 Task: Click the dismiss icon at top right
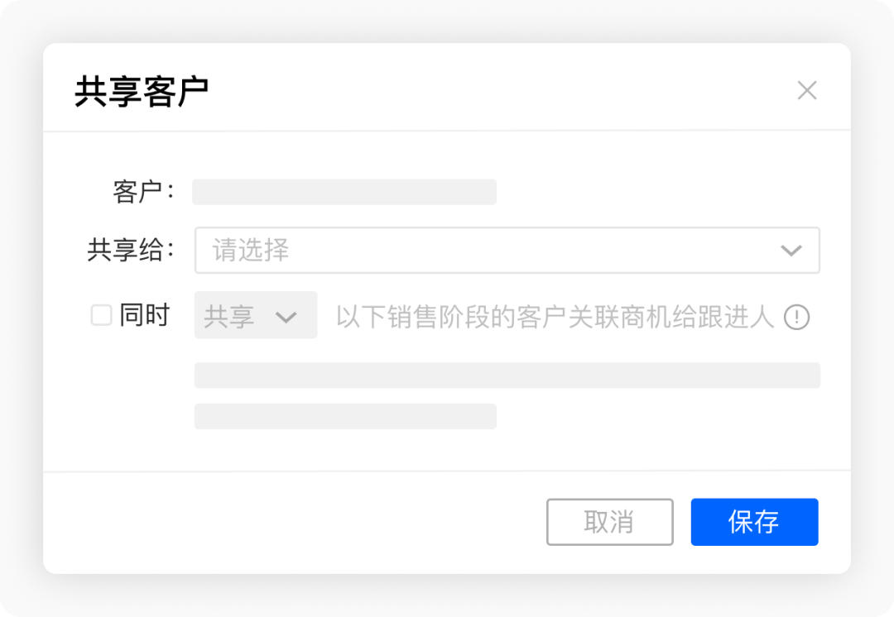pos(807,91)
